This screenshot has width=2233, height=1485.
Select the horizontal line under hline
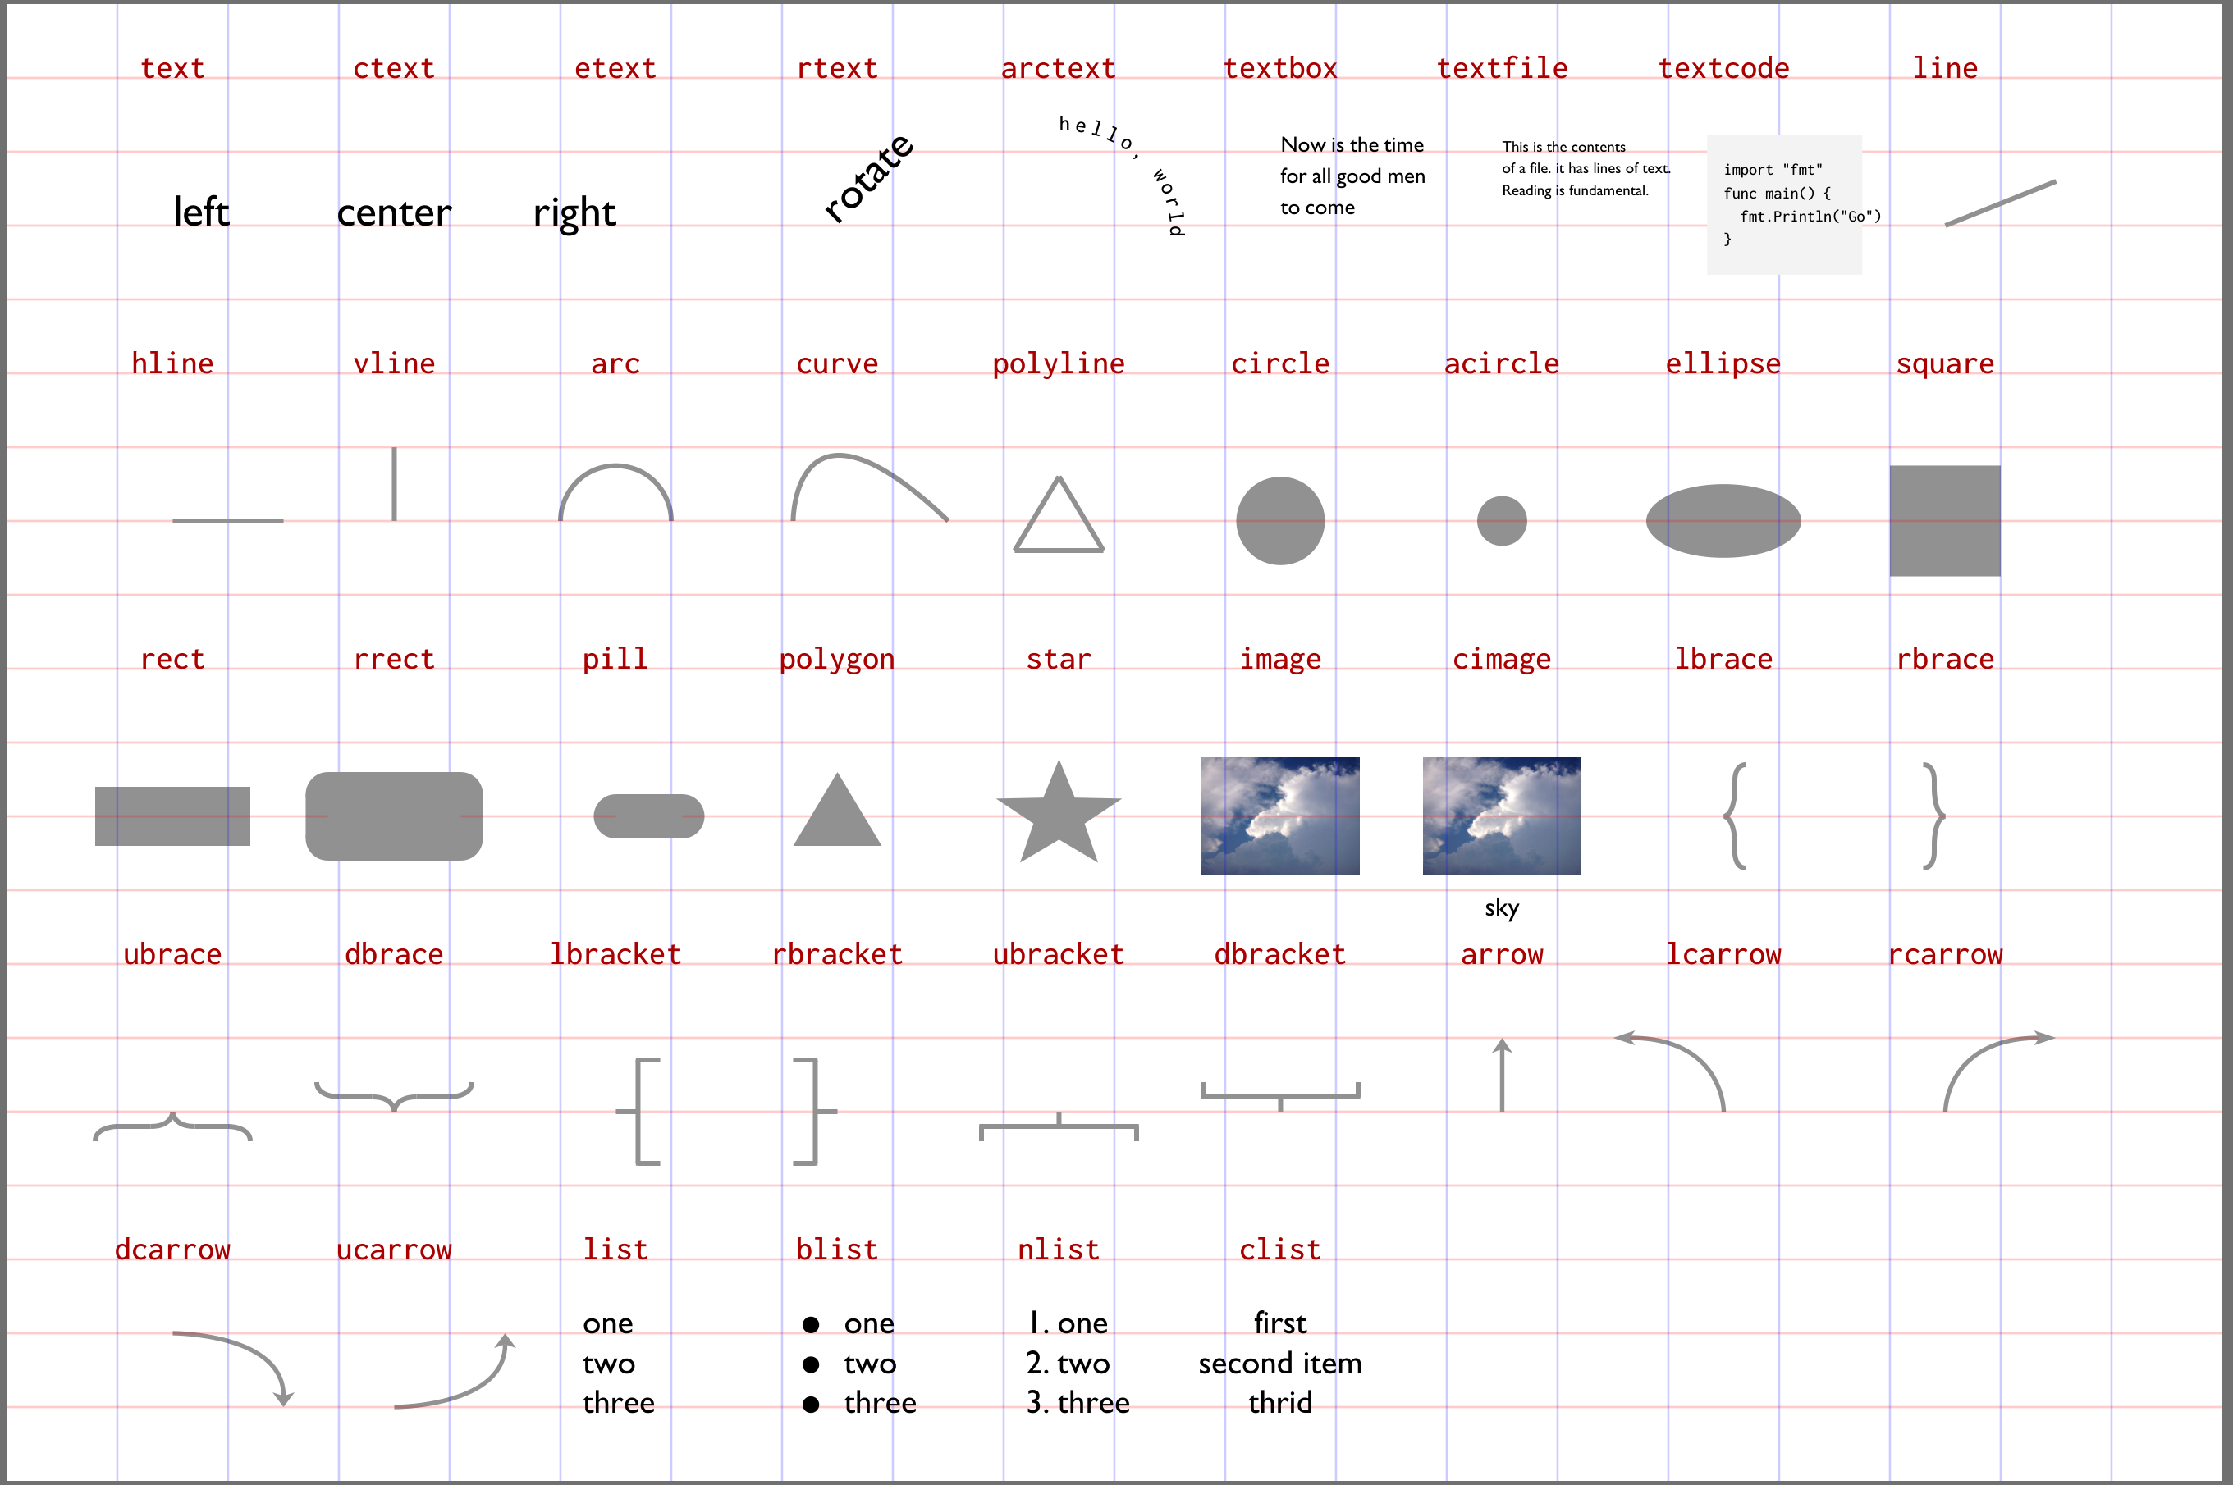click(x=227, y=521)
